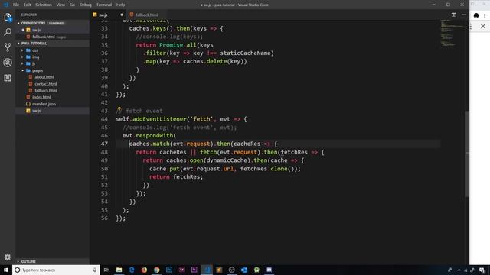Open the Windows Start menu
The width and height of the screenshot is (490, 275).
click(x=6, y=270)
